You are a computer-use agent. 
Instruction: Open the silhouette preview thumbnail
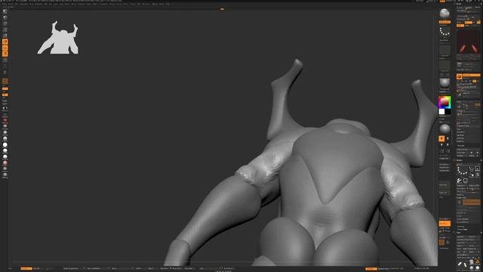click(x=58, y=38)
